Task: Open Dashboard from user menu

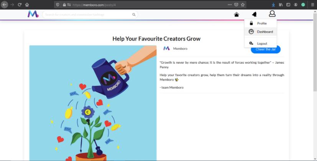Action: click(x=260, y=32)
